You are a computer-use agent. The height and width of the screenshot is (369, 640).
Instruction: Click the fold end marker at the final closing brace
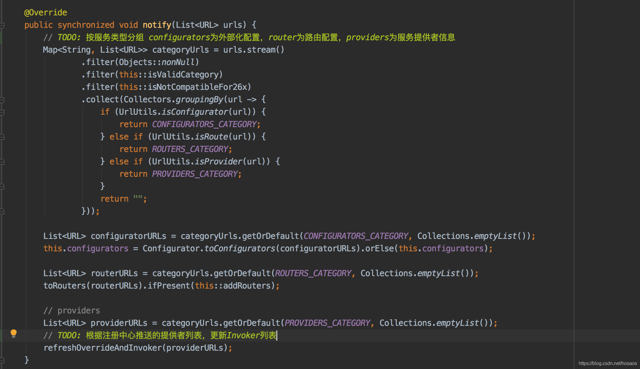2,360
